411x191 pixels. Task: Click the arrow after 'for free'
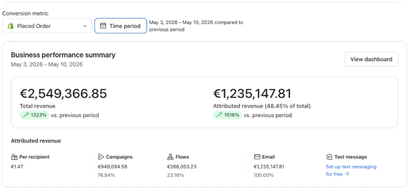(347, 174)
